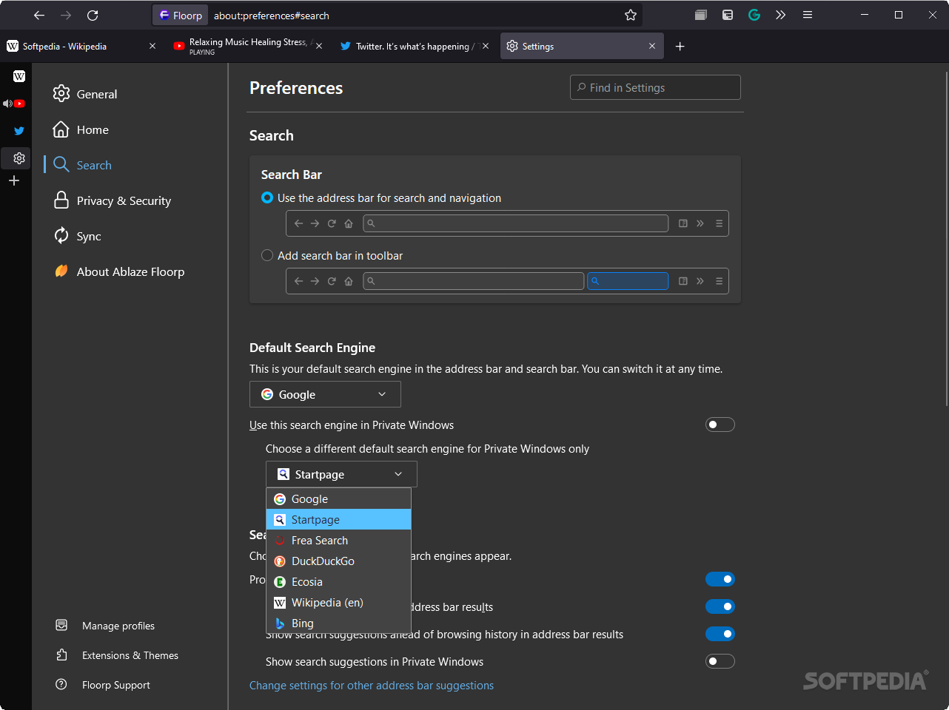Add a new sidebar item with plus
Image resolution: width=949 pixels, height=710 pixels.
click(14, 180)
